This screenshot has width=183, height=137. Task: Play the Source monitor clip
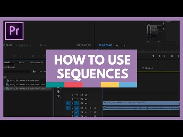[x=44, y=56]
